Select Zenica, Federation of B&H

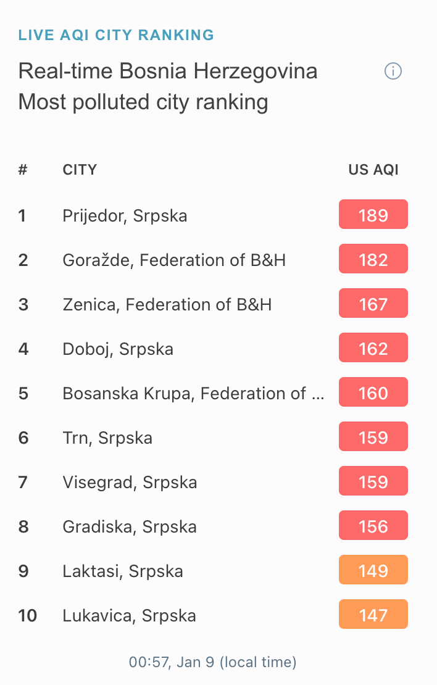[x=167, y=304]
